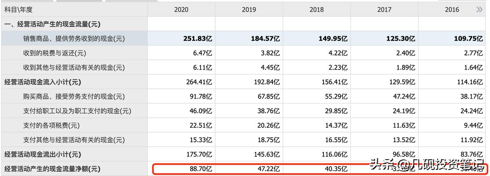Click the 88.70亿 net cash flow cell
The height and width of the screenshot is (176, 490).
click(x=200, y=169)
